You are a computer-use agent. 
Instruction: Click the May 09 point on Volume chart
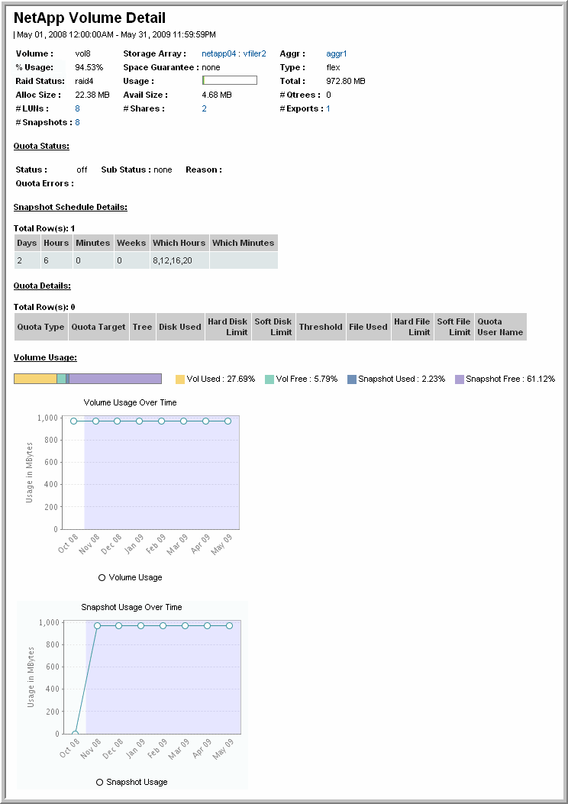228,421
